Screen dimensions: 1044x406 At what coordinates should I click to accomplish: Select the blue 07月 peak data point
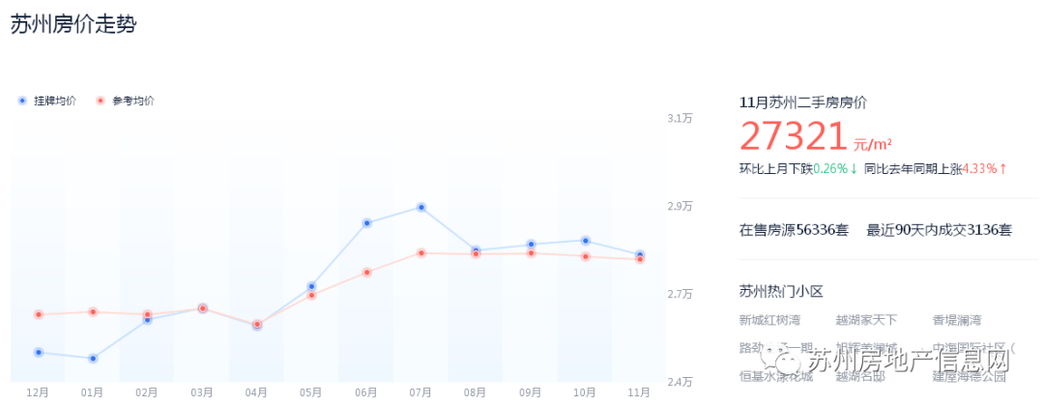tap(421, 207)
